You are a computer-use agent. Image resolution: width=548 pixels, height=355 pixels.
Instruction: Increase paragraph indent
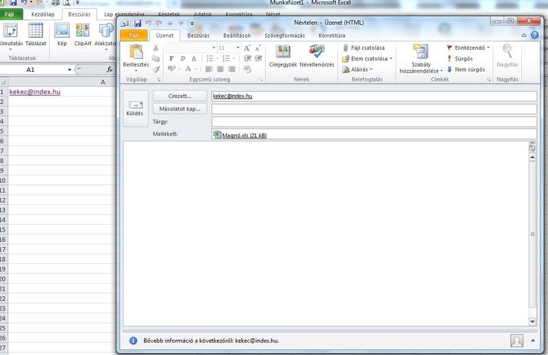click(258, 58)
